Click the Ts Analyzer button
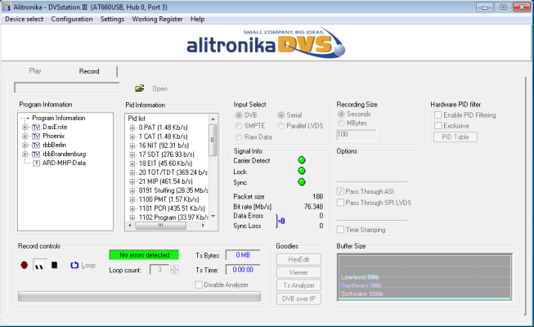Screen dimensions: 534x327 298,284
